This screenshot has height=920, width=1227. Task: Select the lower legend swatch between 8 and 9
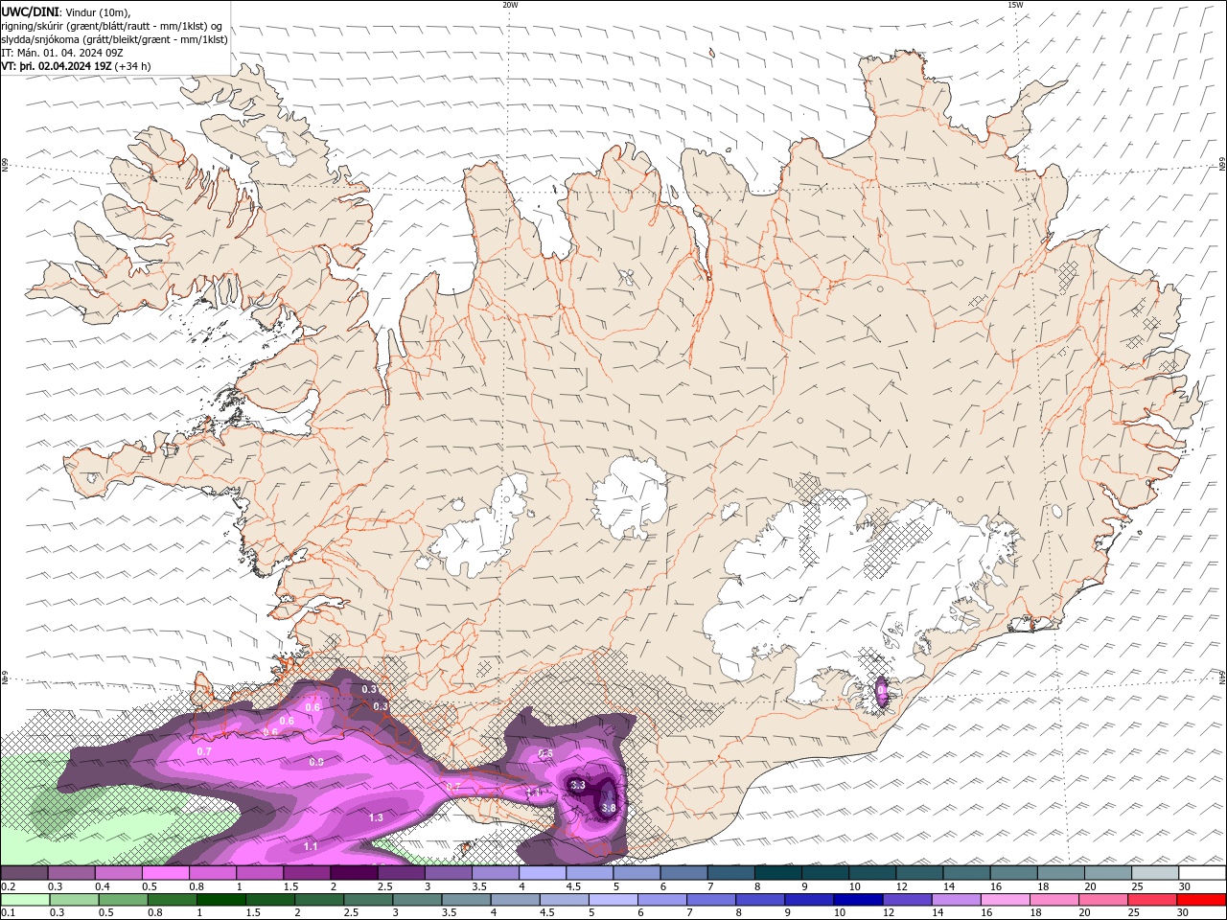pos(758,900)
